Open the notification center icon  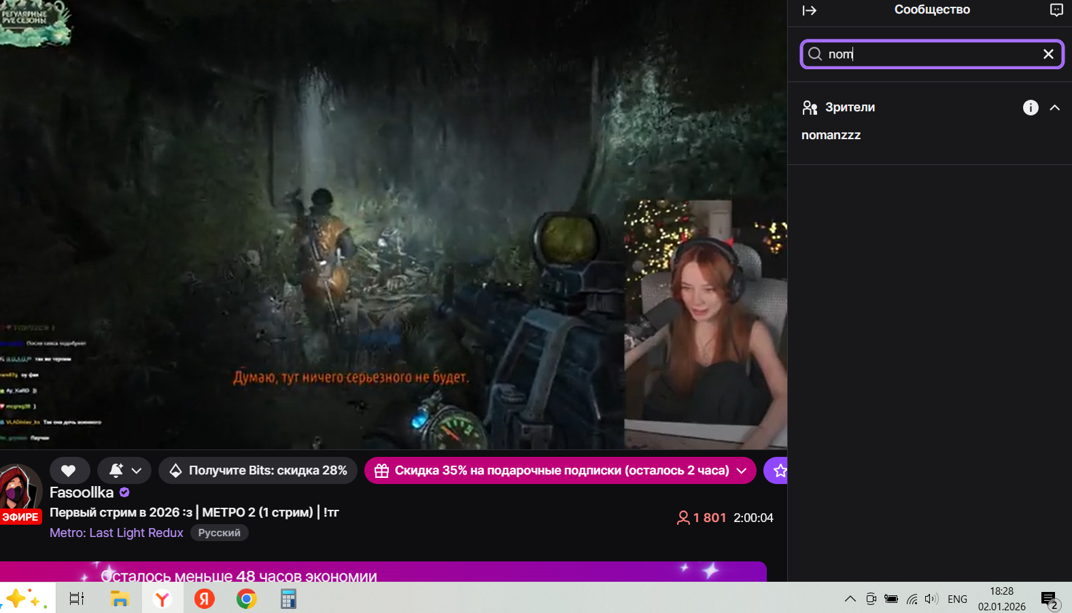point(1050,599)
